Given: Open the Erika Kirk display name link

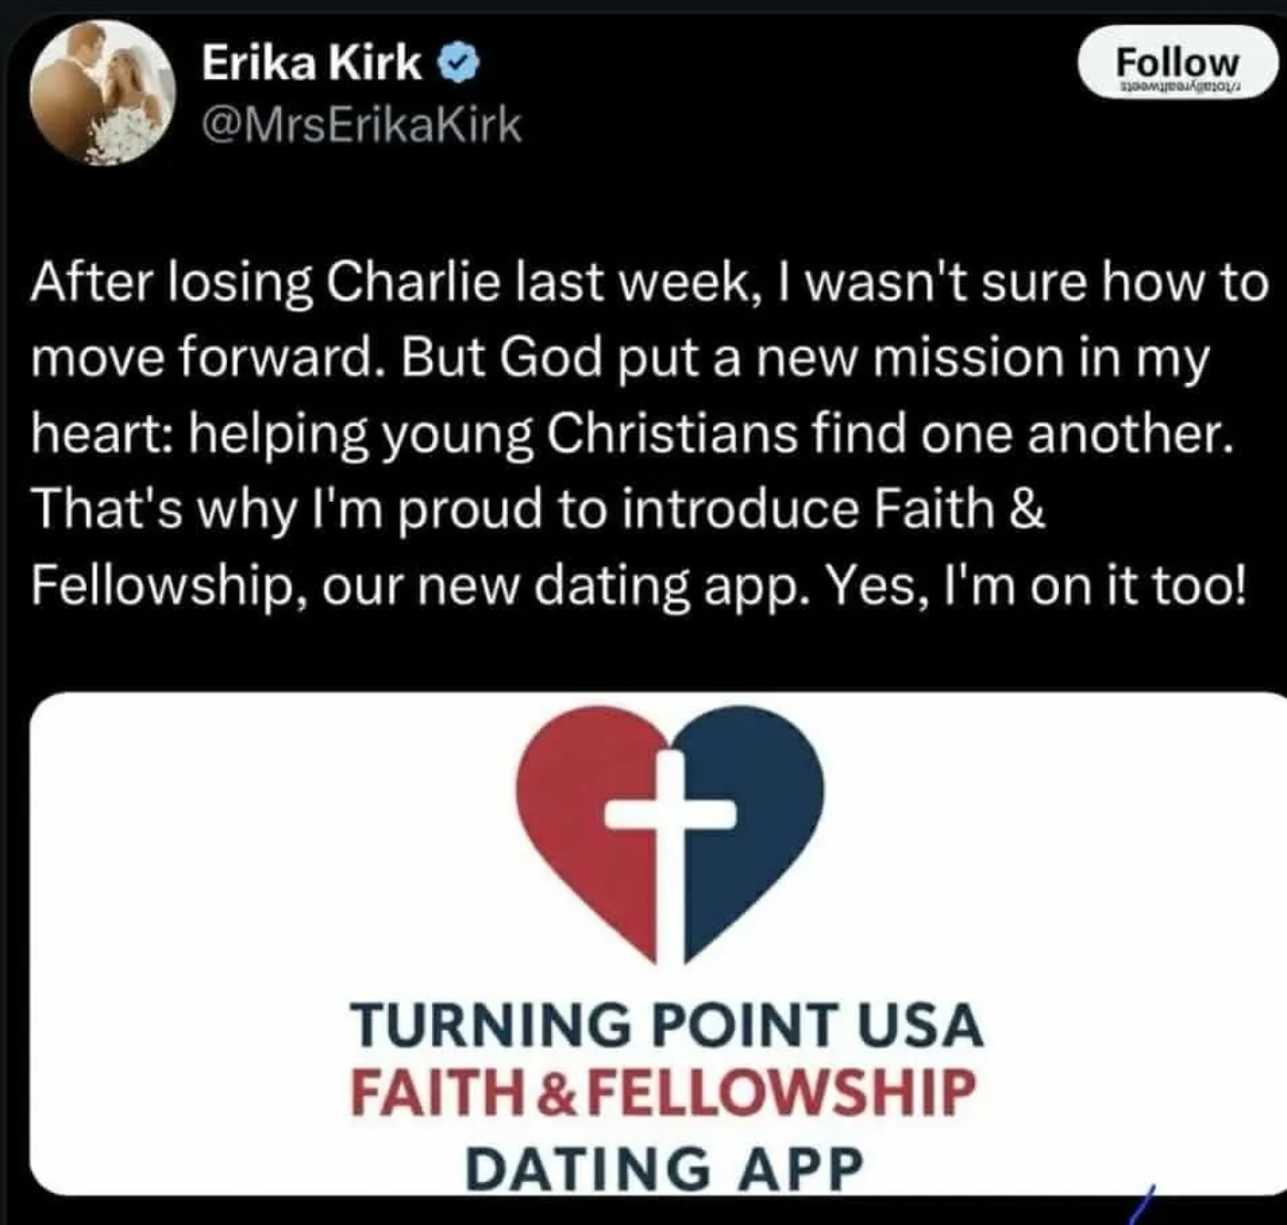Looking at the screenshot, I should (x=312, y=64).
